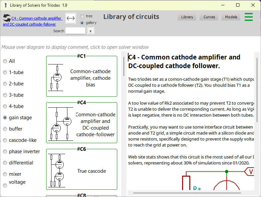
Task: Click the 'Mouse over diagram' hint text
Action: pyautogui.click(x=75, y=47)
